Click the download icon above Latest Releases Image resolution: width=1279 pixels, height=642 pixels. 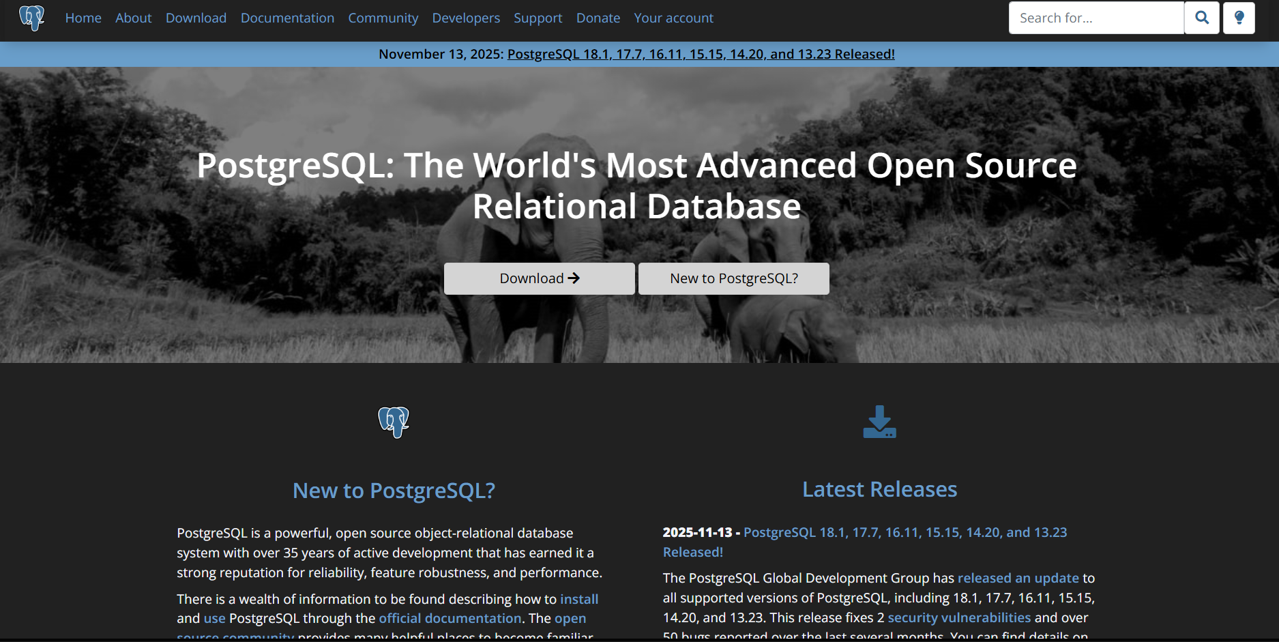coord(879,422)
